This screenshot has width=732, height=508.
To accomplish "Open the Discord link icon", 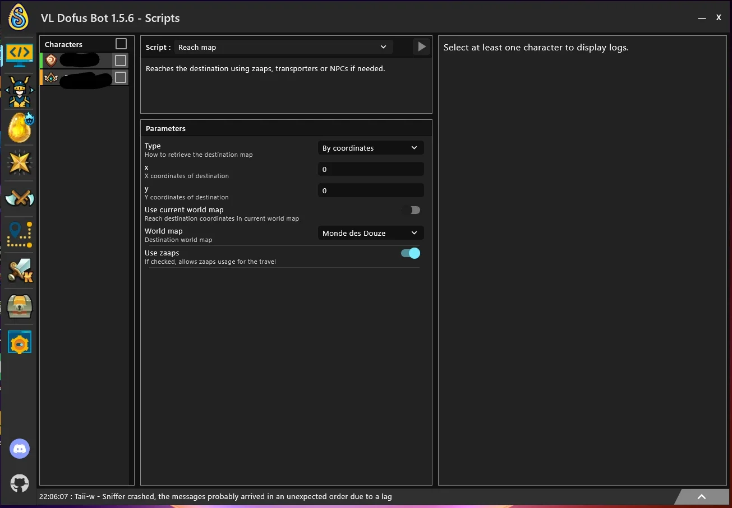I will [x=20, y=449].
